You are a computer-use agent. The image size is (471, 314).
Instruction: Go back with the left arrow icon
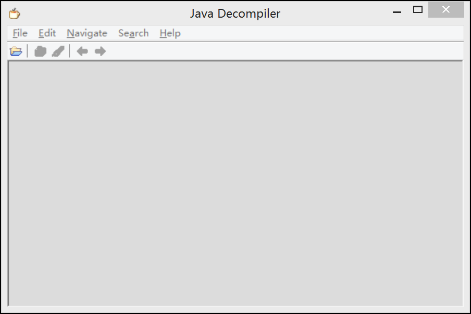pos(82,51)
